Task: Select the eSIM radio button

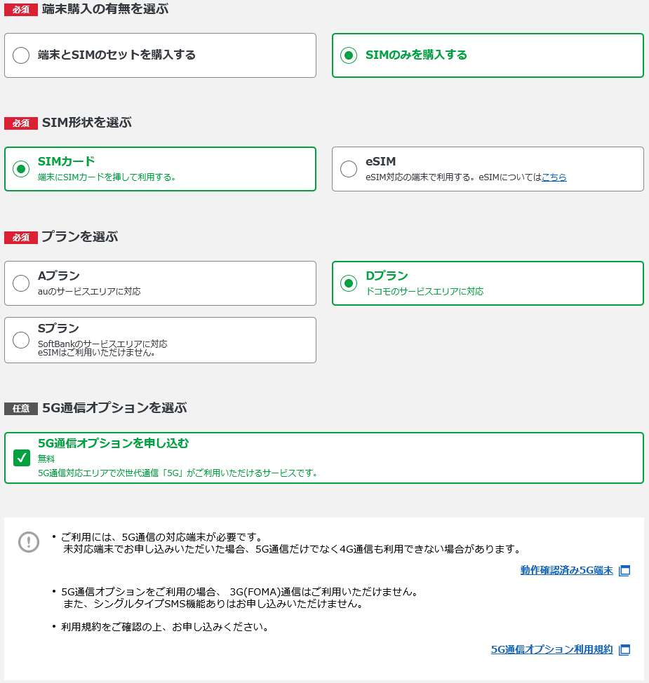Action: pos(348,168)
